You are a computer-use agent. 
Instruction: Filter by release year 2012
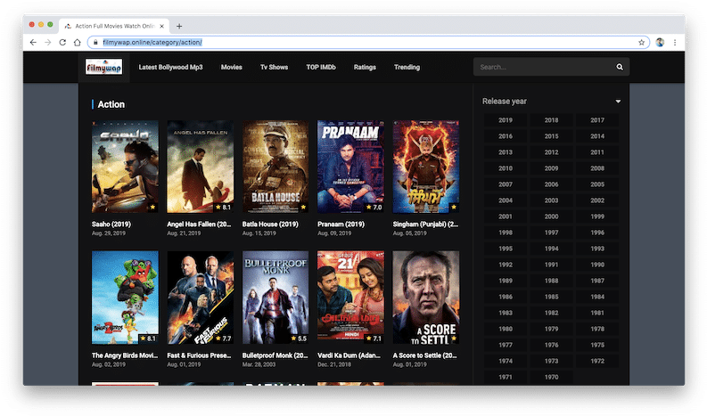[552, 152]
